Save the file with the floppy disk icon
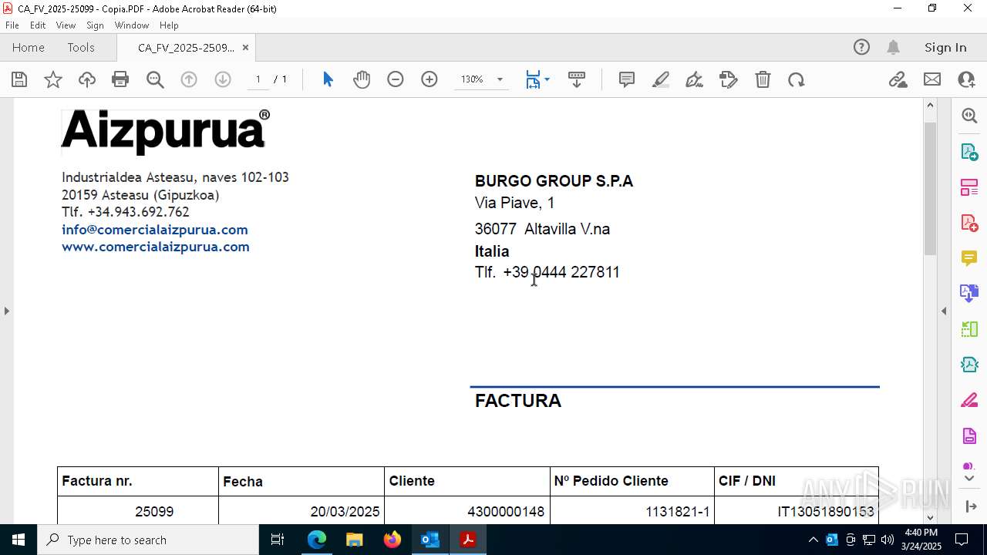The height and width of the screenshot is (555, 987). pos(19,79)
